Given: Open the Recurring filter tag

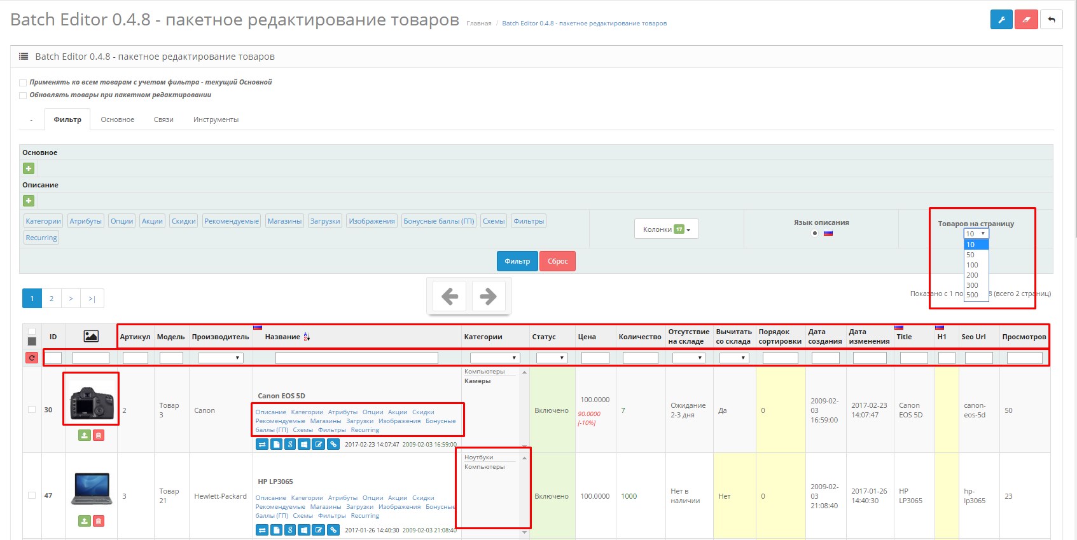Looking at the screenshot, I should (41, 238).
